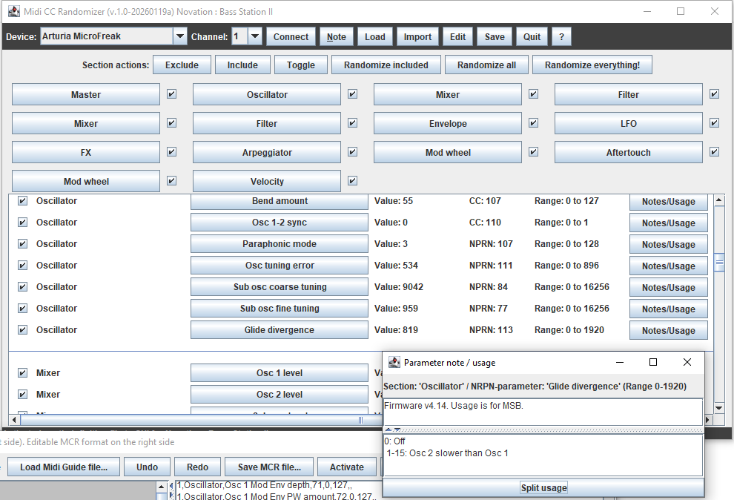Click the parameter list scrollbar up arrow
Image resolution: width=734 pixels, height=500 pixels.
point(718,201)
